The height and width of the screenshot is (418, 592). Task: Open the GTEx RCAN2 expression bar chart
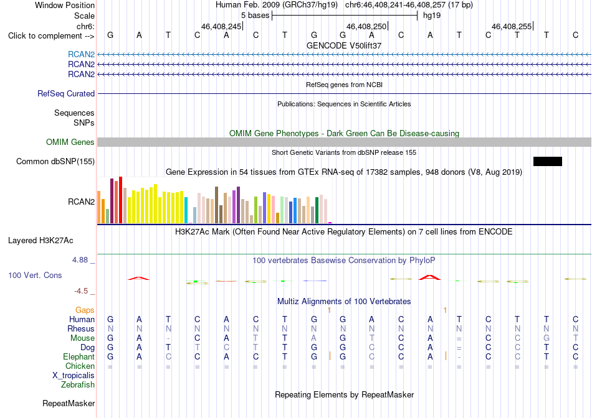[214, 200]
